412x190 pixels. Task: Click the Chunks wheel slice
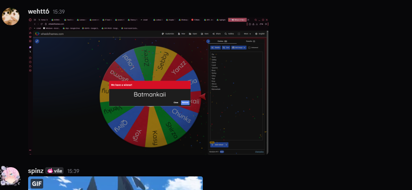181,116
